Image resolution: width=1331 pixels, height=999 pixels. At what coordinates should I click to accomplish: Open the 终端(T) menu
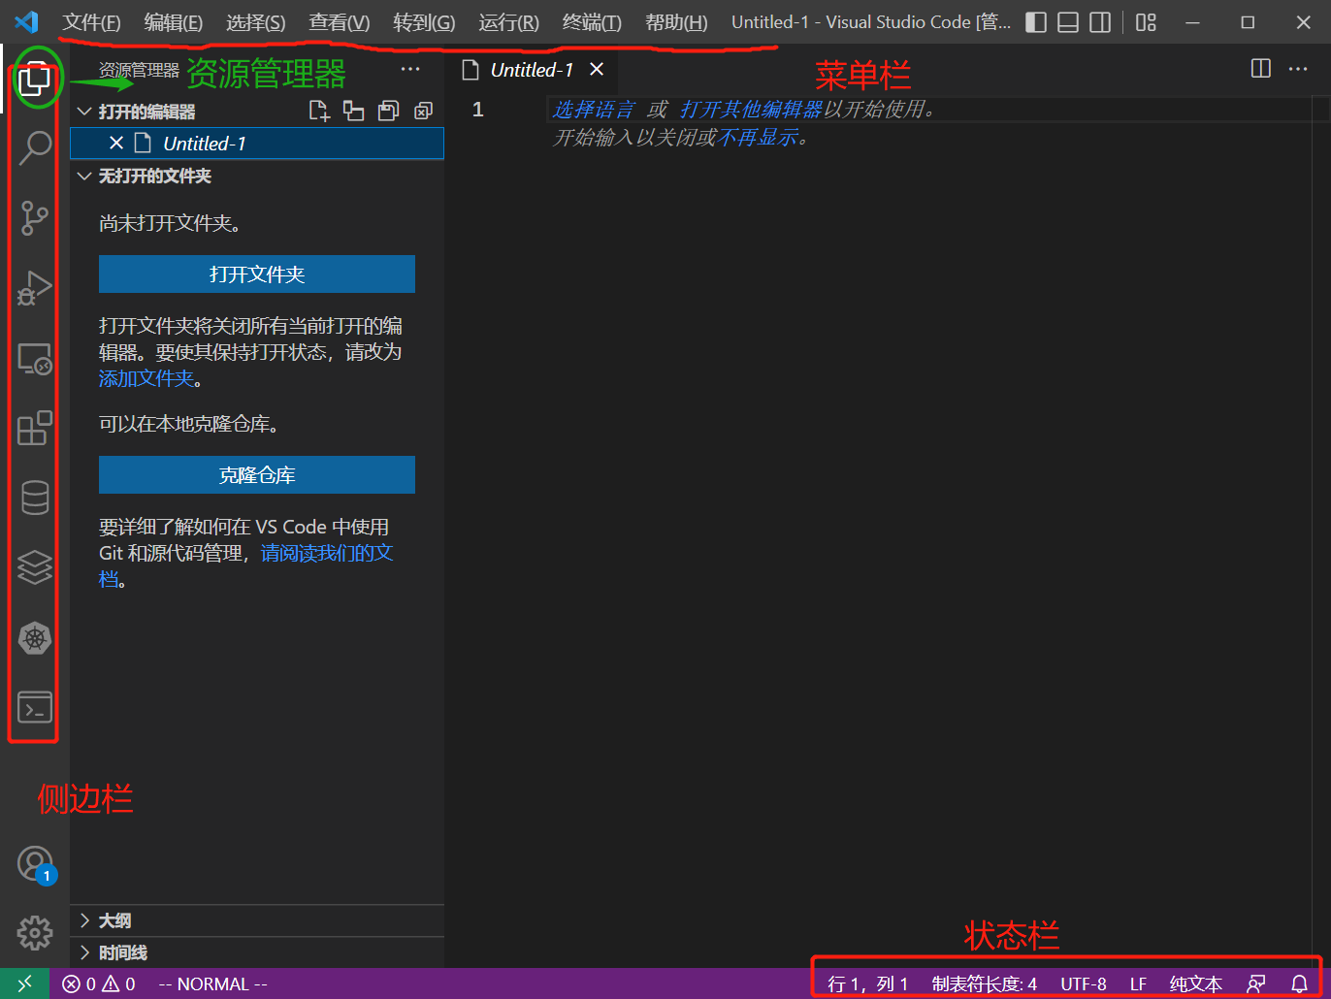pyautogui.click(x=592, y=22)
